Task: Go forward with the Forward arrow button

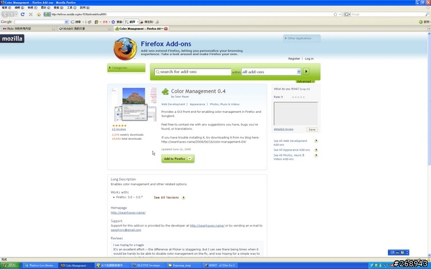Action: pyautogui.click(x=12, y=14)
